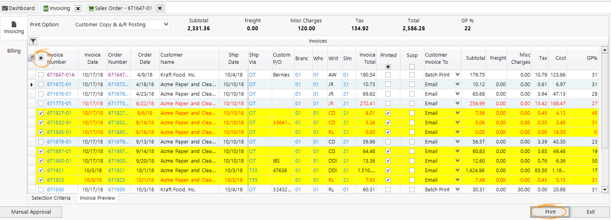
Task: Click the filter funnel icon above the grid
Action: (x=33, y=41)
